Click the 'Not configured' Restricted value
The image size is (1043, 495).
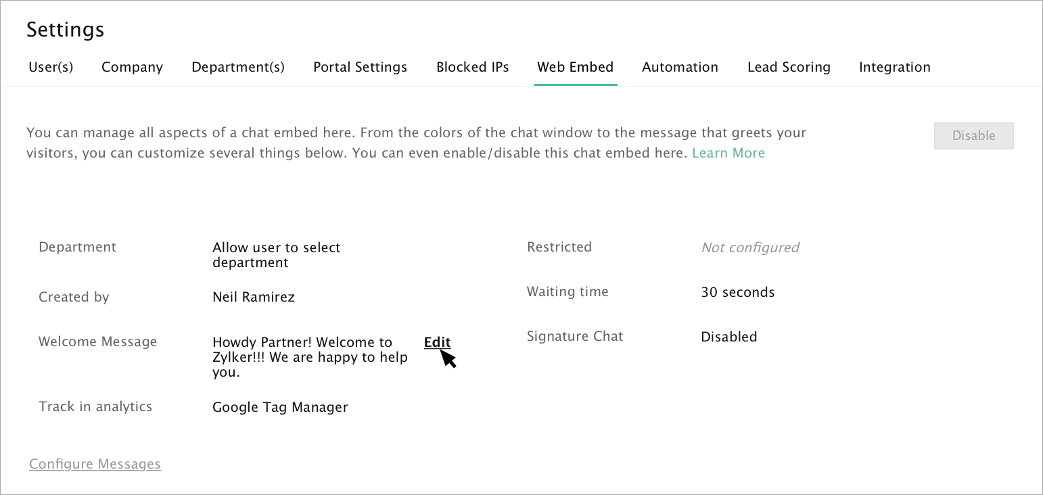(750, 247)
